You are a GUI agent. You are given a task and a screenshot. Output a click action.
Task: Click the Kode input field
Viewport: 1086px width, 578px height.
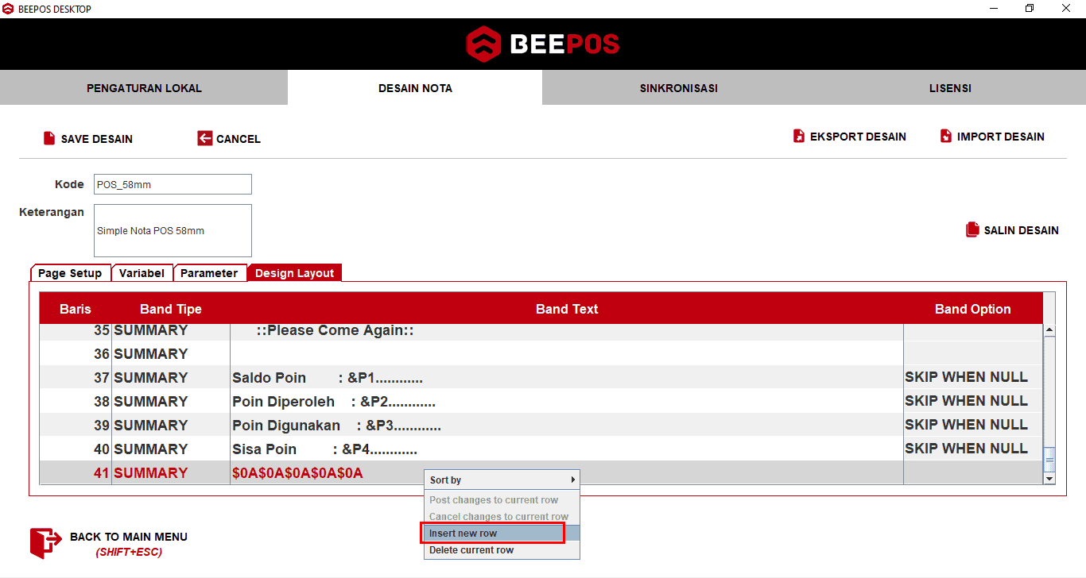[173, 184]
